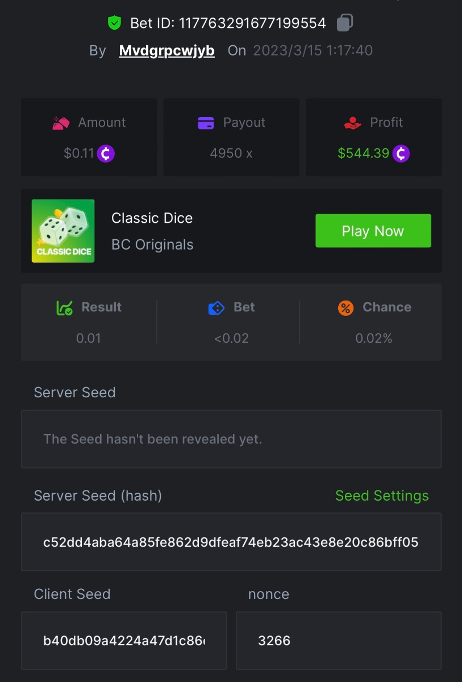Click the Server Seed field
This screenshot has width=462, height=682.
231,439
